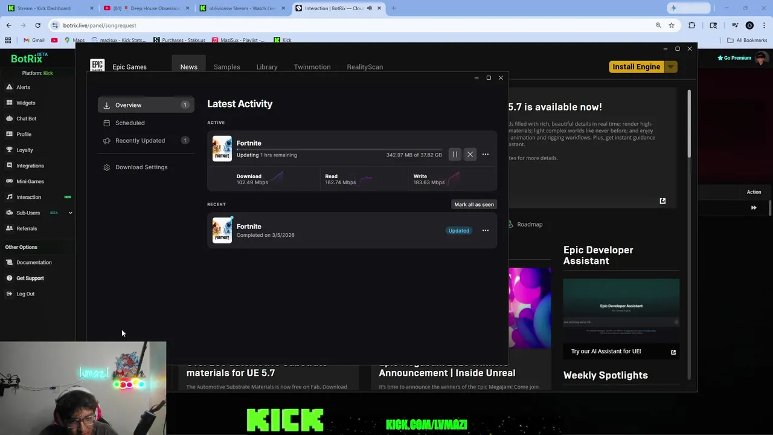
Task: Open Download Settings
Action: pos(146,167)
